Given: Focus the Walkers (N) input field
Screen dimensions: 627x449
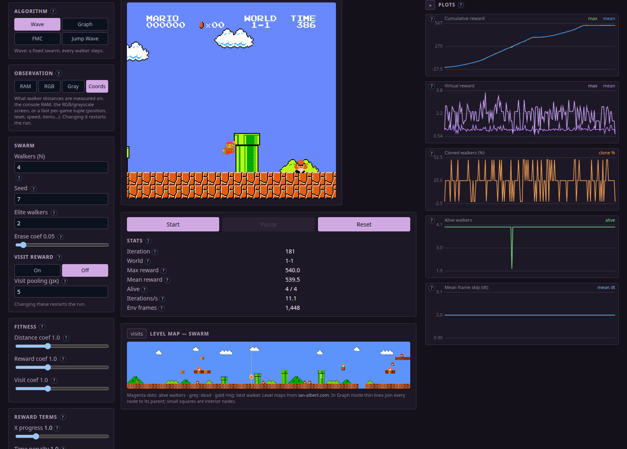Looking at the screenshot, I should 61,167.
